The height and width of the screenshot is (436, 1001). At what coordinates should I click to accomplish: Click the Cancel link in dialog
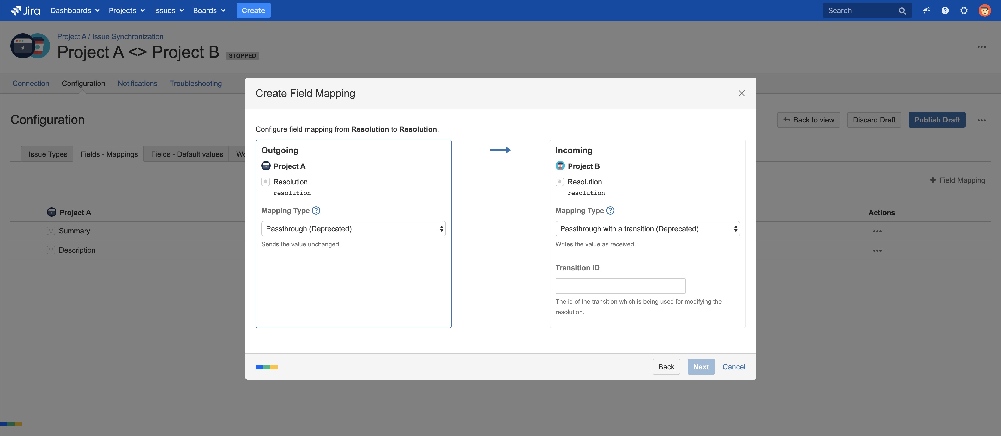coord(734,366)
